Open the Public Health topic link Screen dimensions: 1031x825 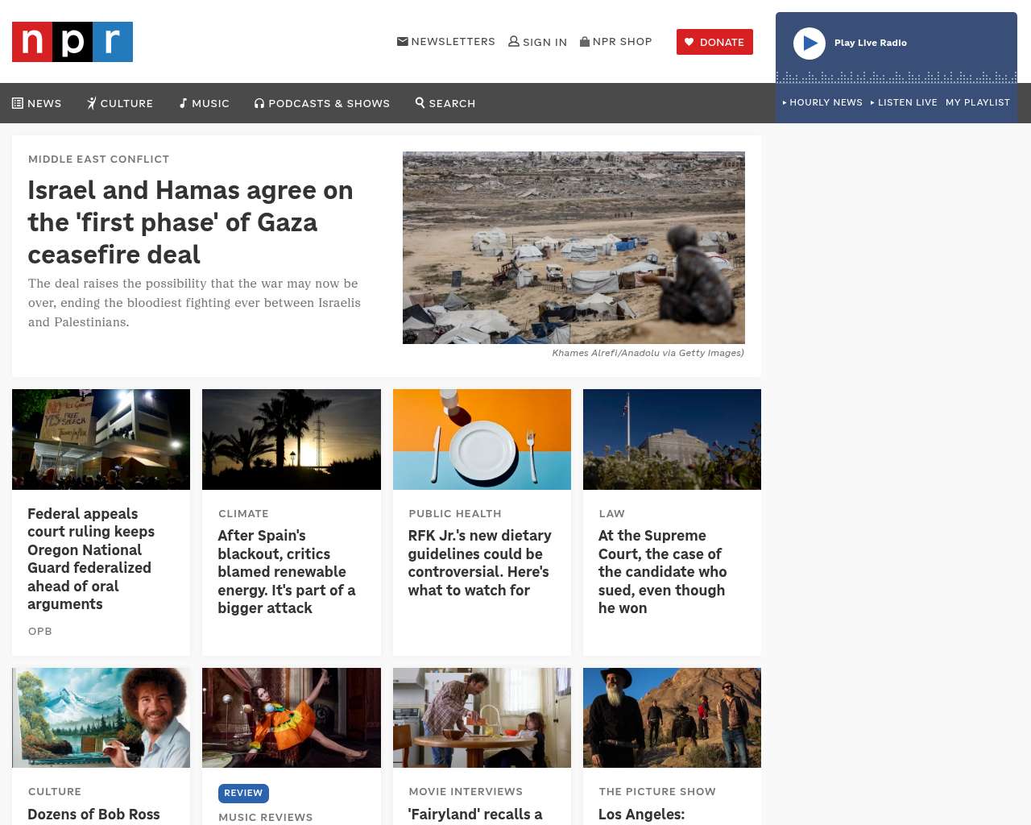tap(455, 514)
